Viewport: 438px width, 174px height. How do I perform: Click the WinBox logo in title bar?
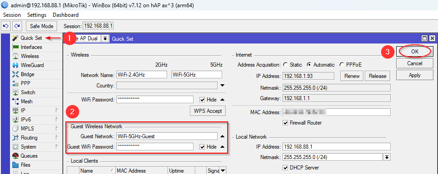click(5, 5)
